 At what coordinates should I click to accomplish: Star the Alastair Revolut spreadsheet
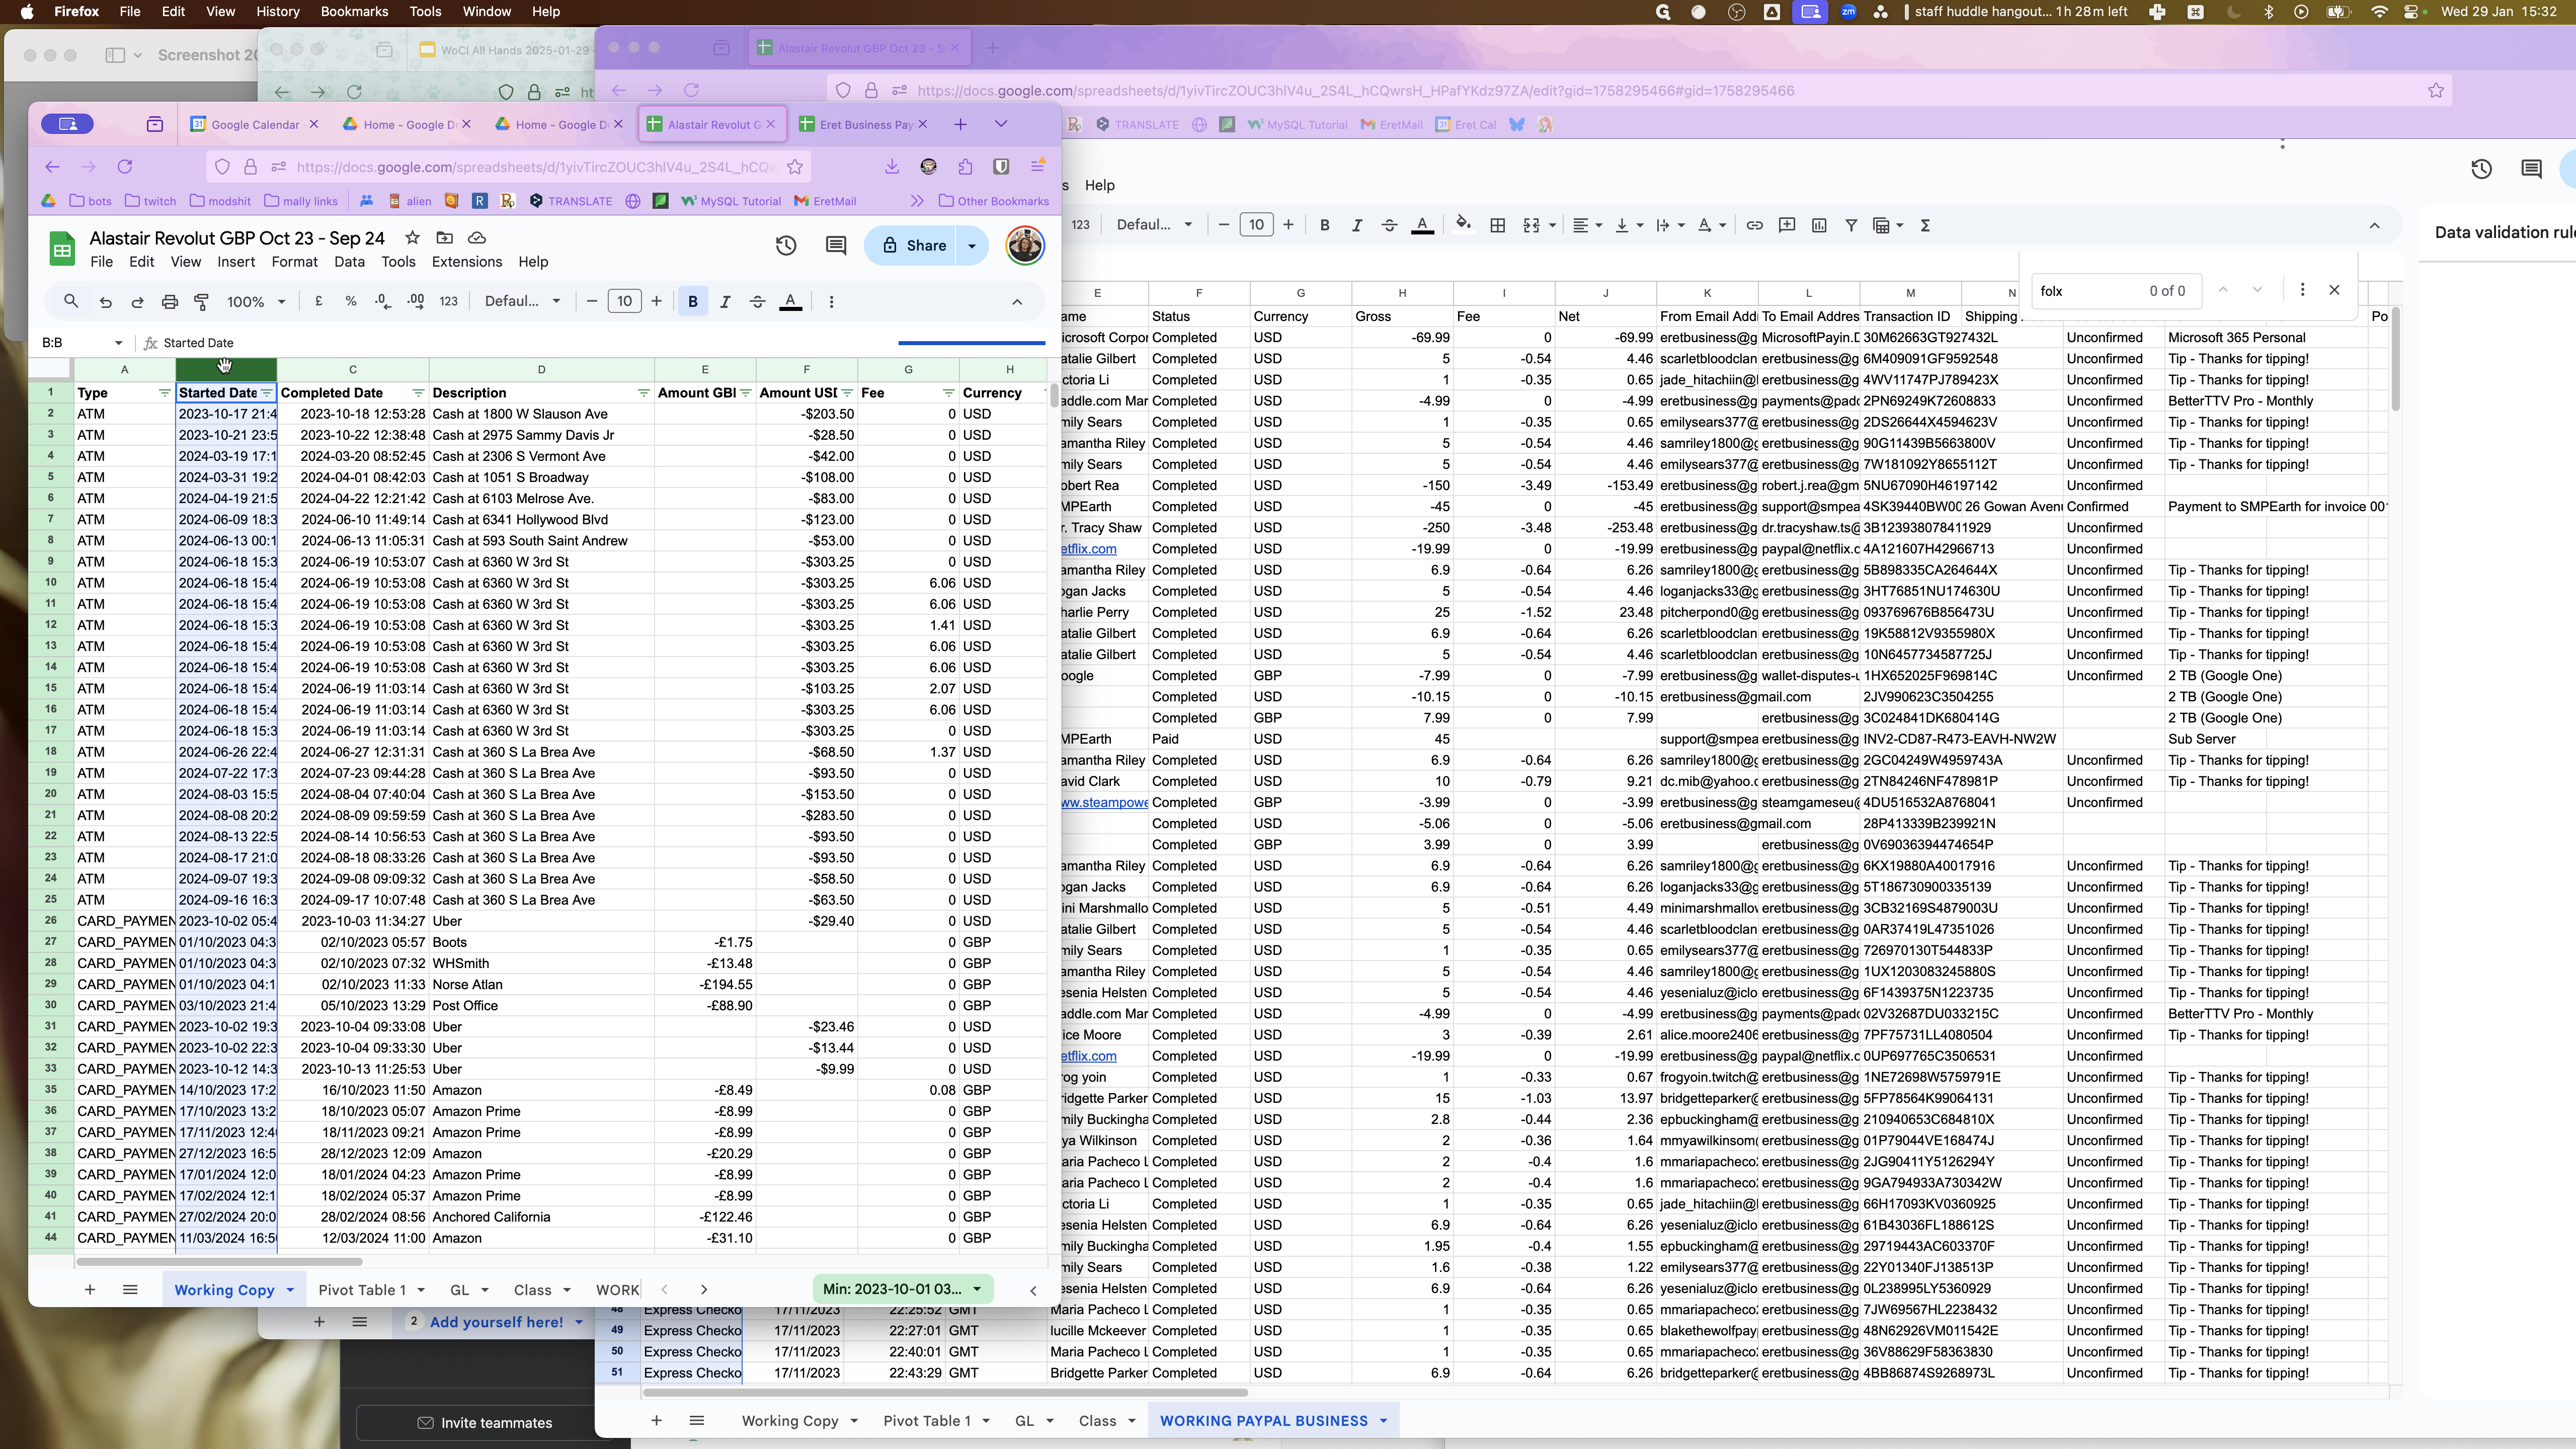[x=412, y=237]
